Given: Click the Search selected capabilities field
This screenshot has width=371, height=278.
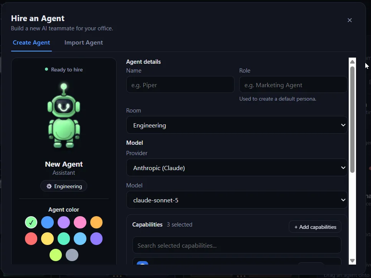Looking at the screenshot, I should tap(237, 245).
